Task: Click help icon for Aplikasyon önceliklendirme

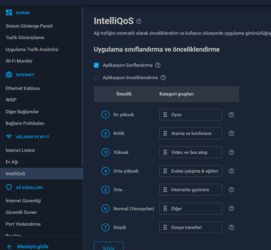Action: [163, 77]
